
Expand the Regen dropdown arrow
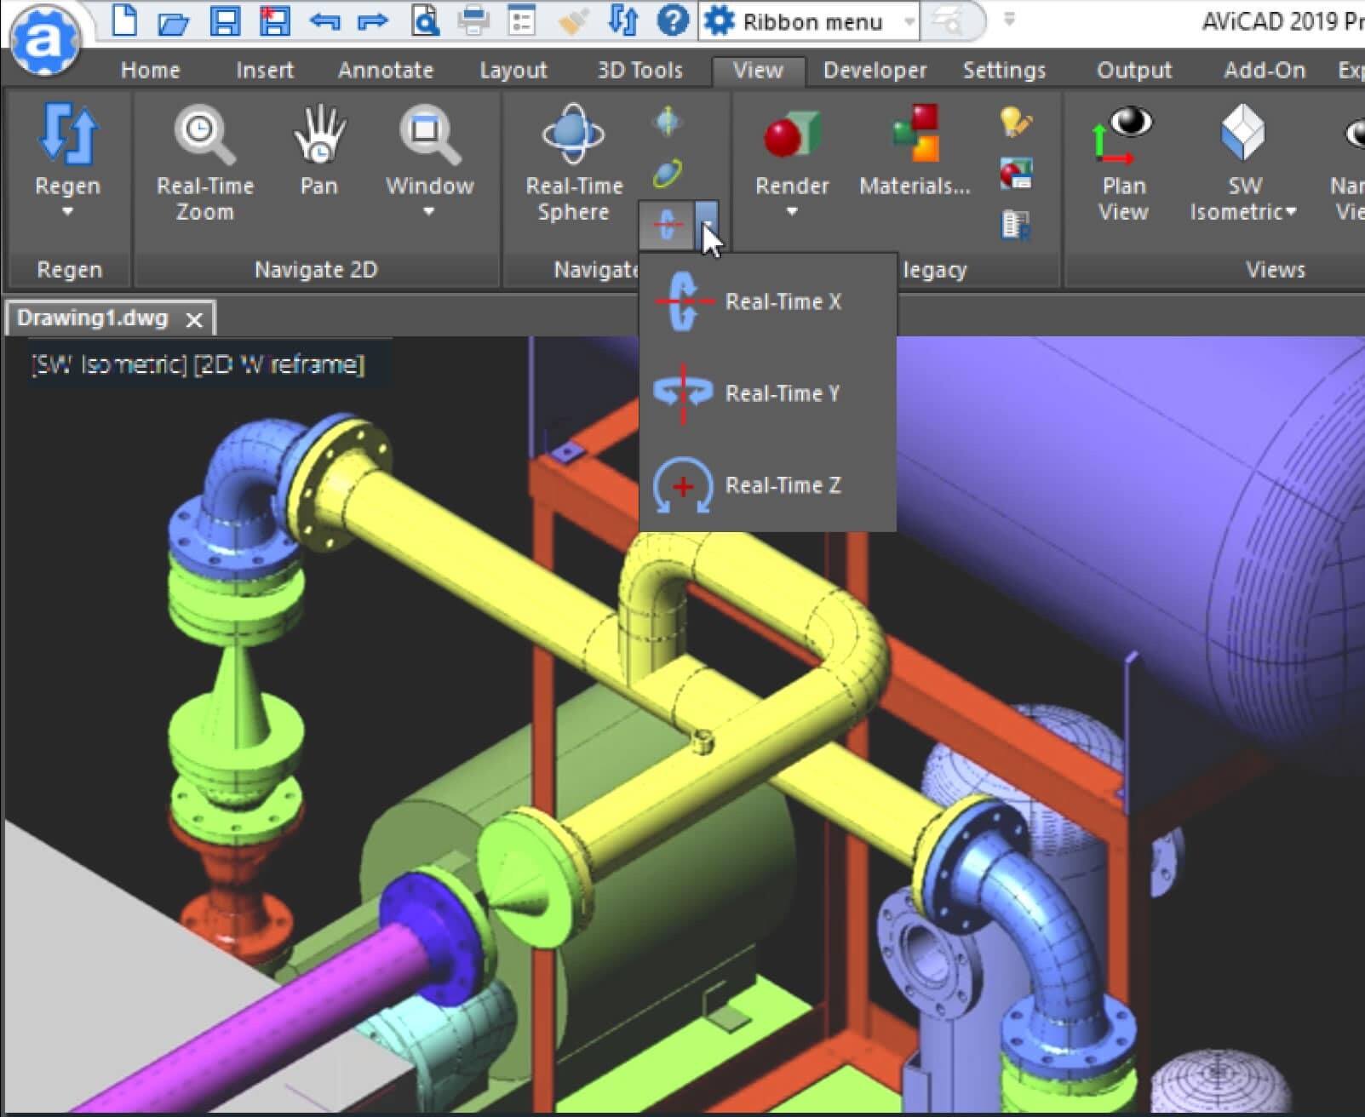point(68,212)
